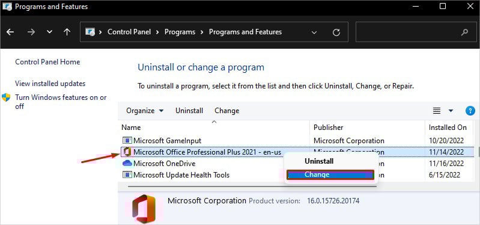480x225 pixels.
Task: Click the large Office logo in details pane
Action: pos(144,208)
